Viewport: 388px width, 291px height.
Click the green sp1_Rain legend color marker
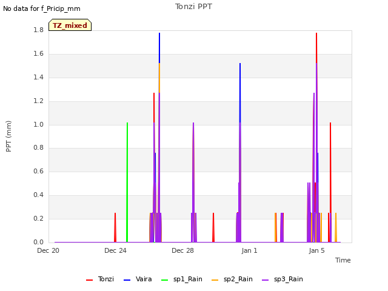coord(164,280)
